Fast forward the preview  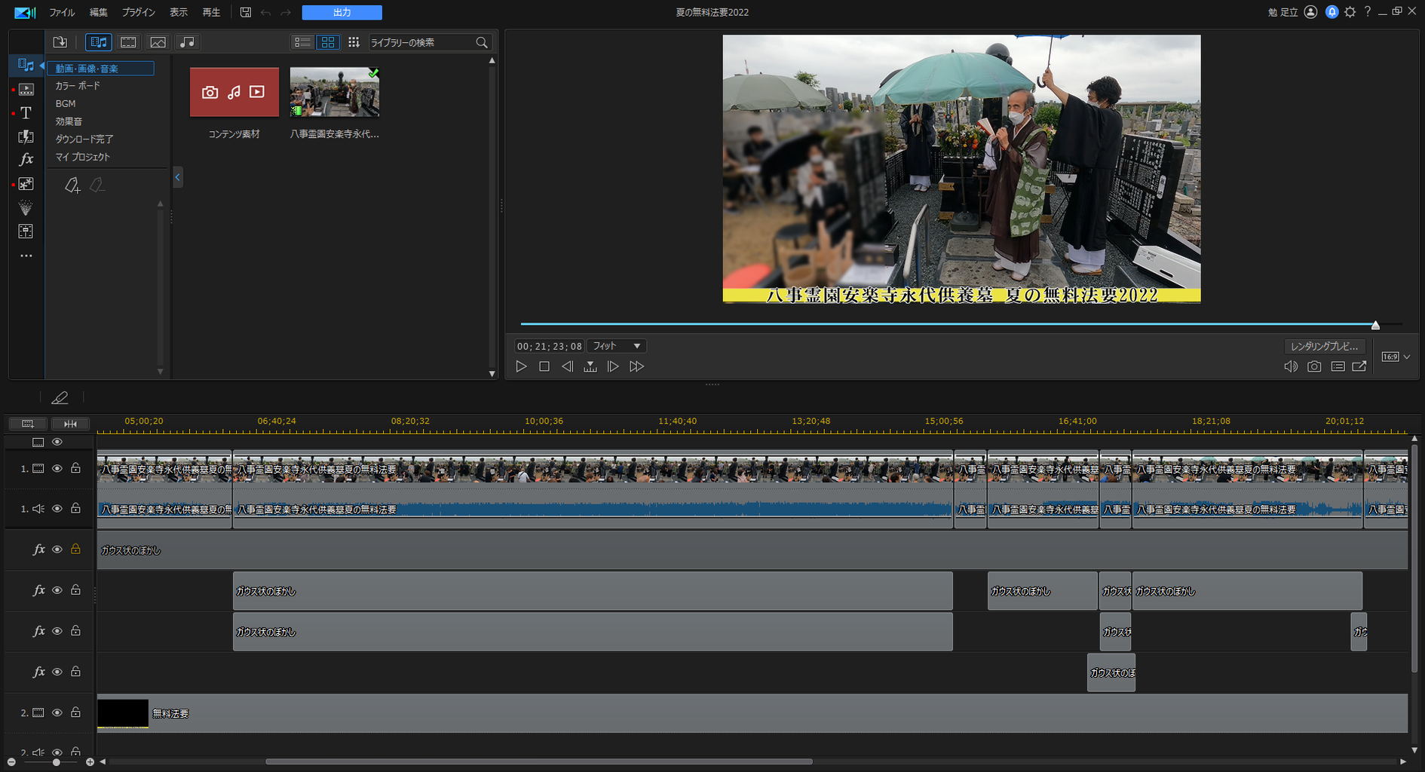pos(637,366)
